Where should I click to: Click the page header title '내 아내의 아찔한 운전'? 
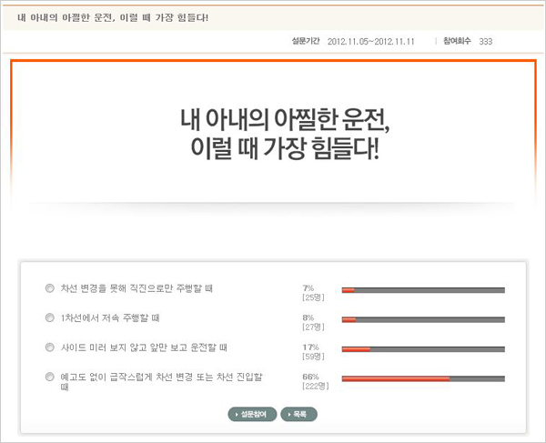coord(113,18)
